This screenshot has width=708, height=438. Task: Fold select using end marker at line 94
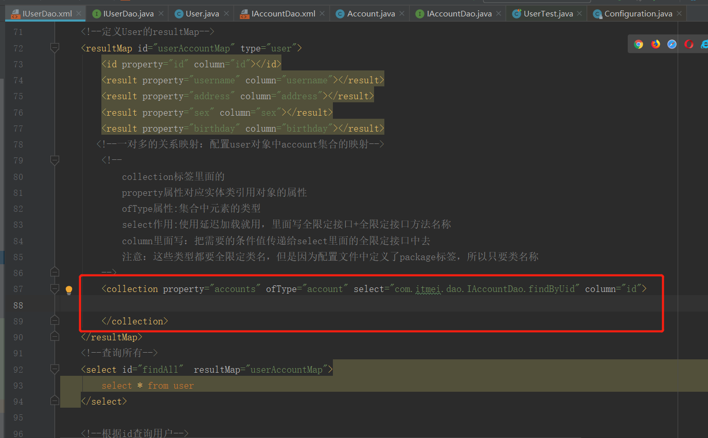pos(55,400)
